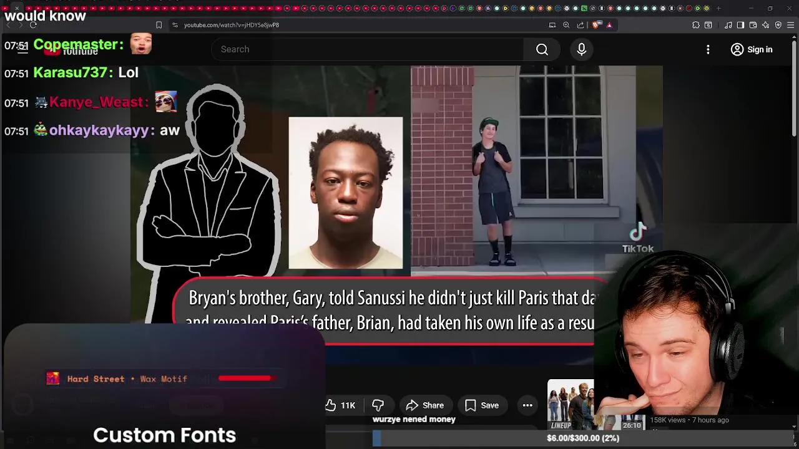Dislike the video with thumbs down
799x449 pixels.
[378, 405]
